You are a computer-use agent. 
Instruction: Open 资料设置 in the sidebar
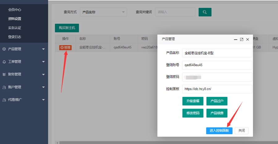[15, 19]
